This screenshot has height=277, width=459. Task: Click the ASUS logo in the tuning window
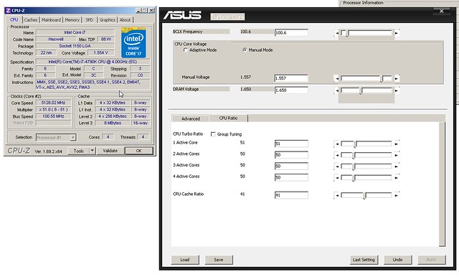[x=182, y=15]
